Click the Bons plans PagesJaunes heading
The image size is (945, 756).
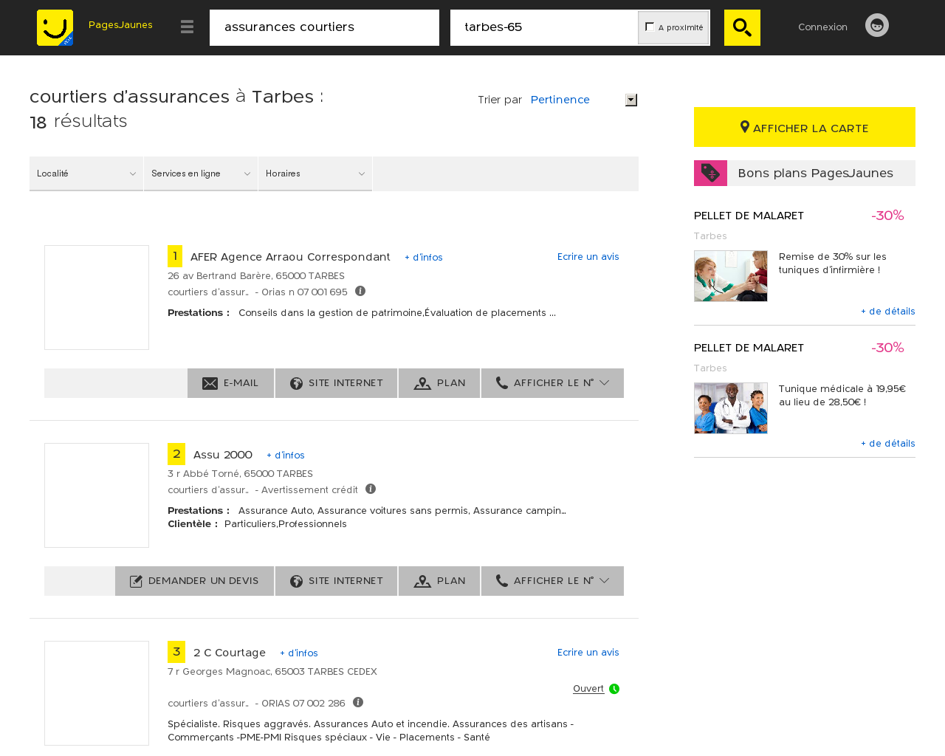pyautogui.click(x=815, y=173)
